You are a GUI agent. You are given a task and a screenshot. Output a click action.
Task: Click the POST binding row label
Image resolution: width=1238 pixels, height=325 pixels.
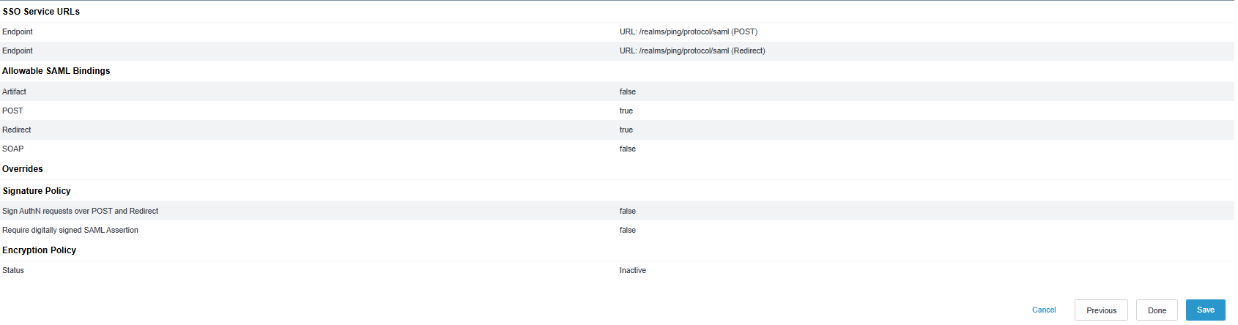tap(12, 111)
